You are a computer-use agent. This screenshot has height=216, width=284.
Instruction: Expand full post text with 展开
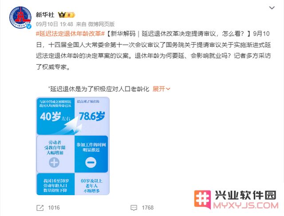click(159, 89)
